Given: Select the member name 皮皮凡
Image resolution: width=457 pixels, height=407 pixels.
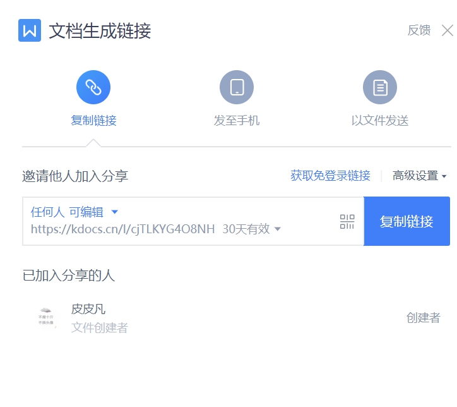Looking at the screenshot, I should [x=88, y=309].
